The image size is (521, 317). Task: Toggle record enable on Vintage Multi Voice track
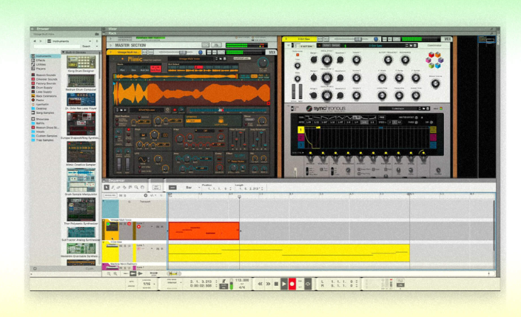(x=138, y=227)
